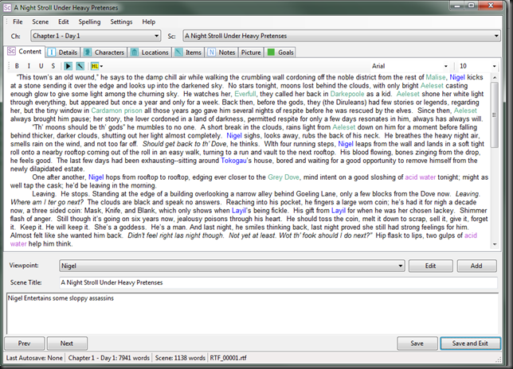Toggle italic formatting button I
513x369 pixels.
[x=29, y=66]
